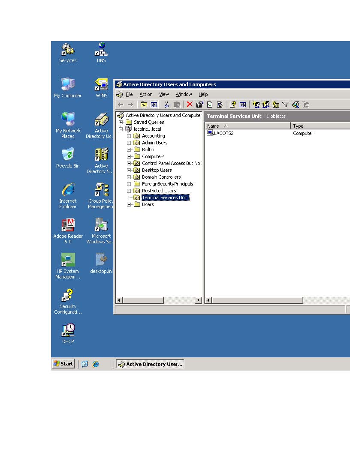Screen dimensions: 350x452
Task: Delete the selection with the red X icon
Action: coord(189,104)
